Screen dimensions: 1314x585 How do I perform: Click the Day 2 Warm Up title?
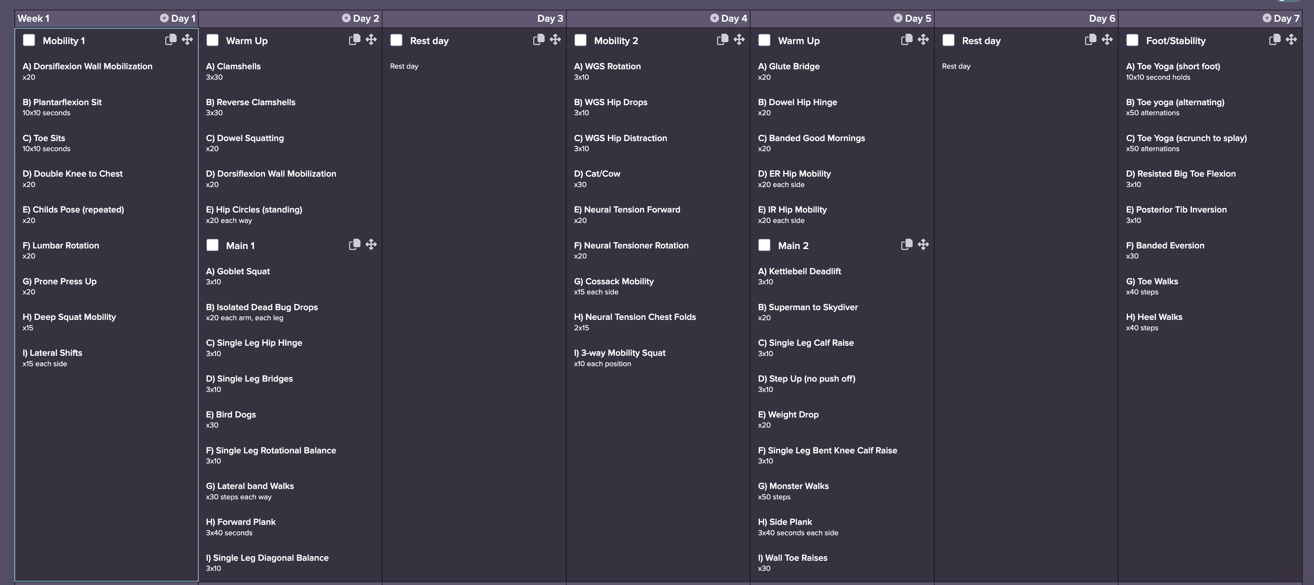(246, 41)
